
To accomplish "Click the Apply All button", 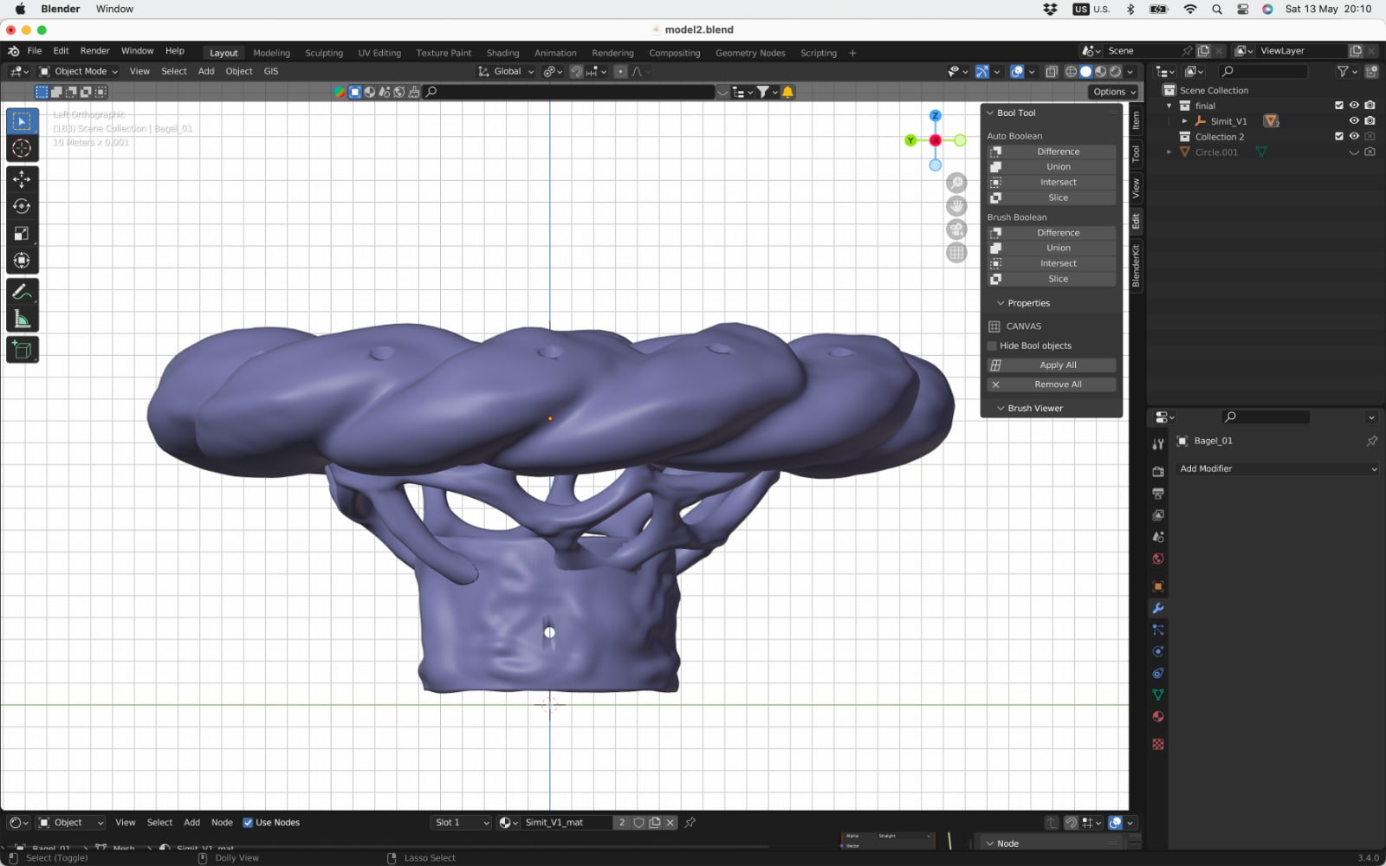I will click(x=1058, y=365).
